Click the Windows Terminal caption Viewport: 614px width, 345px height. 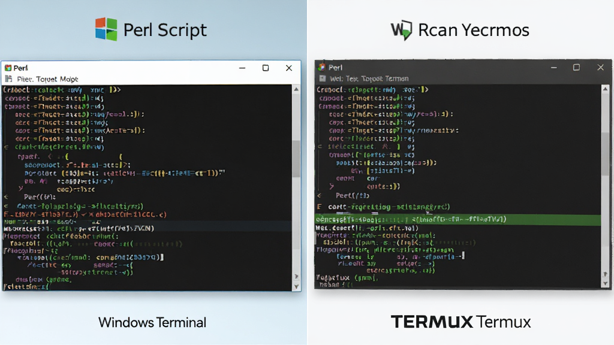click(x=152, y=322)
